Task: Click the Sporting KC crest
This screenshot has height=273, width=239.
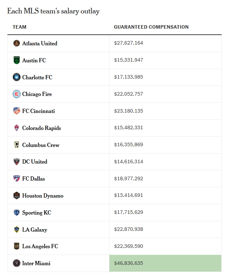Action: (16, 212)
